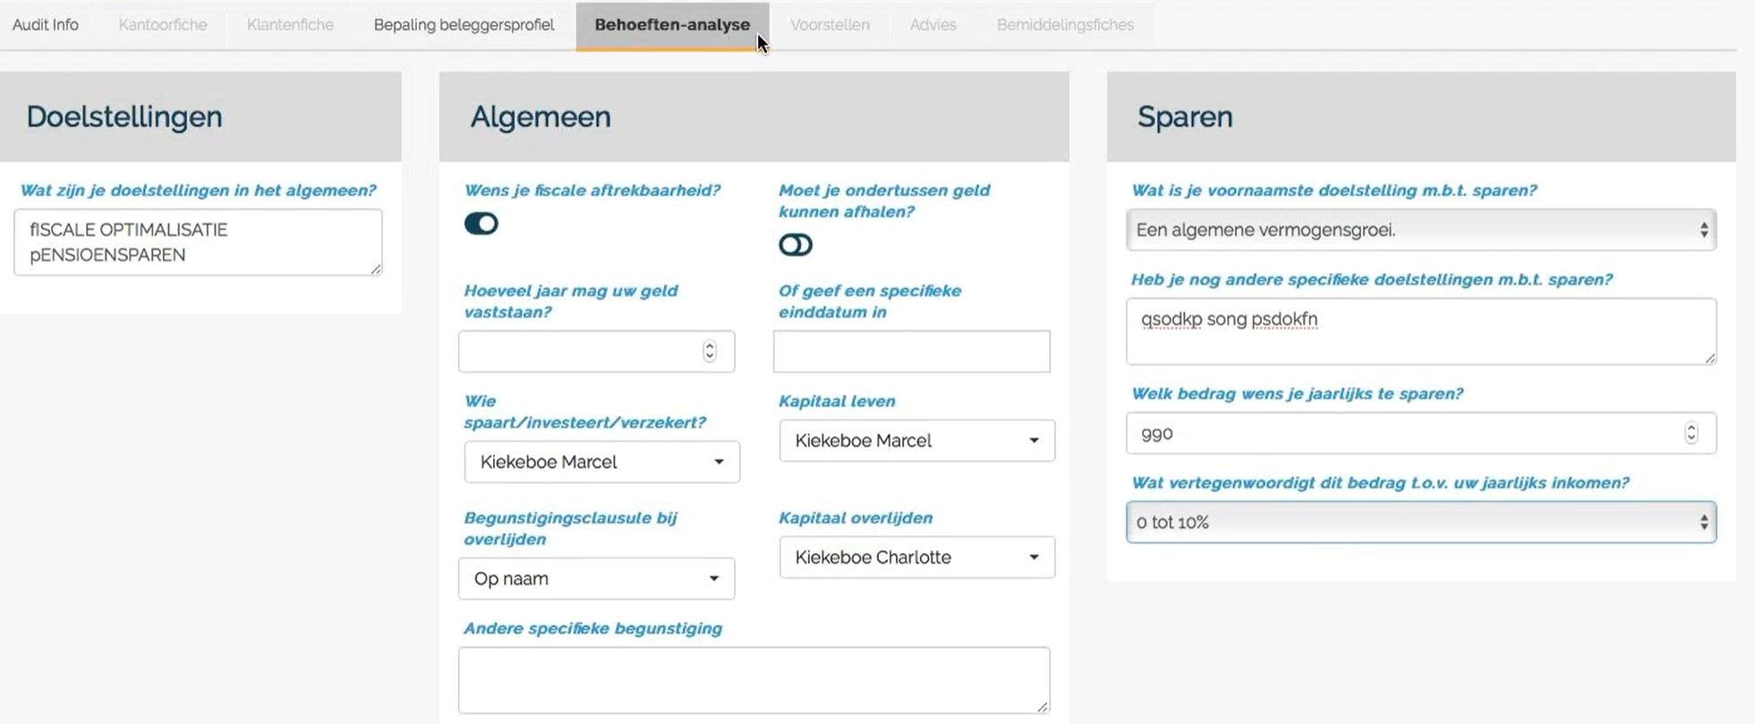This screenshot has width=1755, height=724.
Task: Open the Advies tab
Action: pyautogui.click(x=933, y=25)
